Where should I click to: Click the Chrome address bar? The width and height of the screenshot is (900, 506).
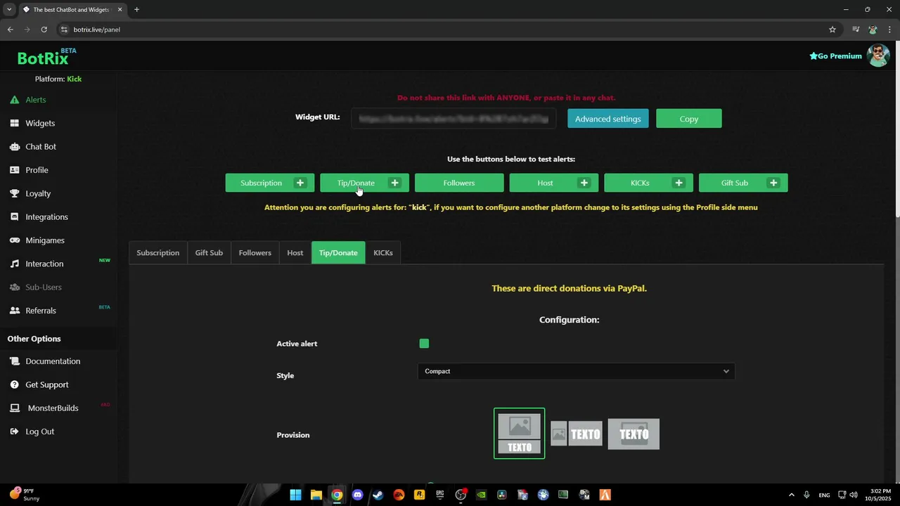pos(443,30)
